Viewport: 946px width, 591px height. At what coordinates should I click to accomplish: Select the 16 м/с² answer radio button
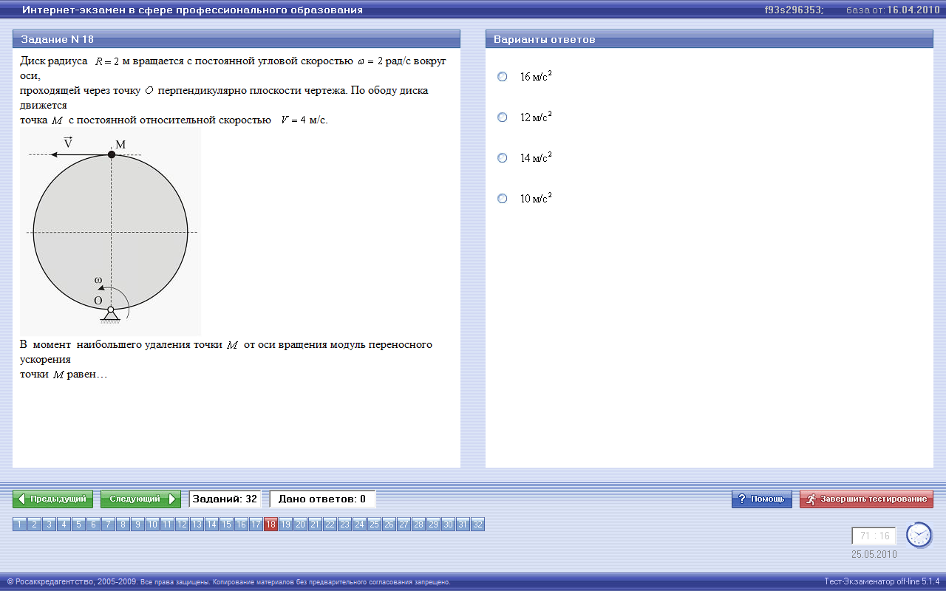(x=503, y=77)
